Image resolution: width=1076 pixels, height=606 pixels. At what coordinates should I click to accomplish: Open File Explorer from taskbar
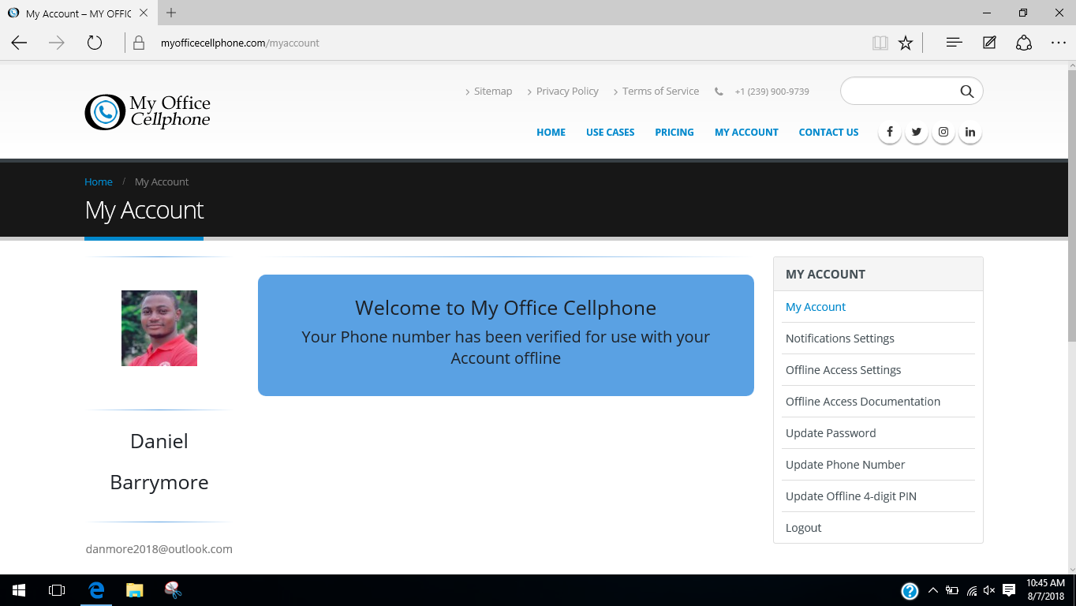click(x=135, y=590)
